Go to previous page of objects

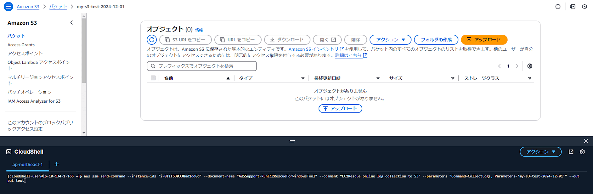click(499, 66)
